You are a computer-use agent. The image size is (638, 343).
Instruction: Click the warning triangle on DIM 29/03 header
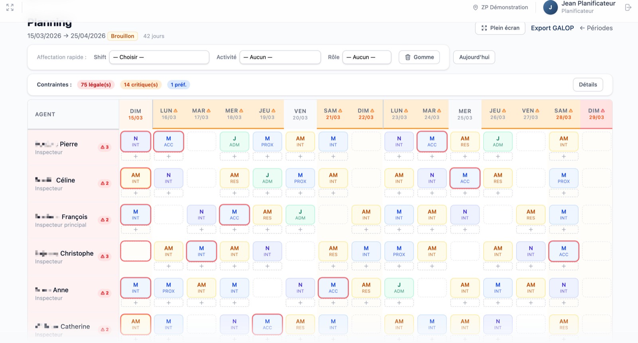pos(603,111)
